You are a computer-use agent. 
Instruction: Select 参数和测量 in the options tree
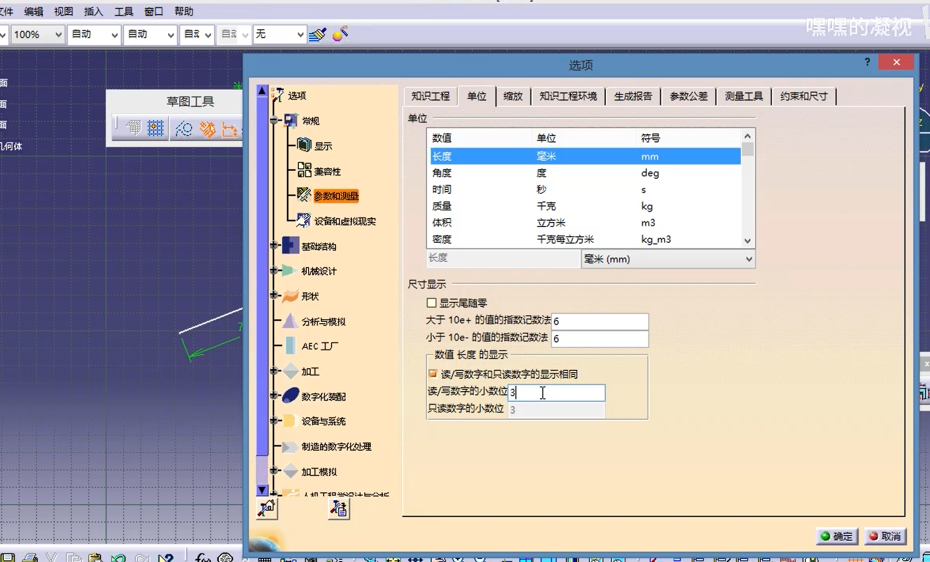336,196
